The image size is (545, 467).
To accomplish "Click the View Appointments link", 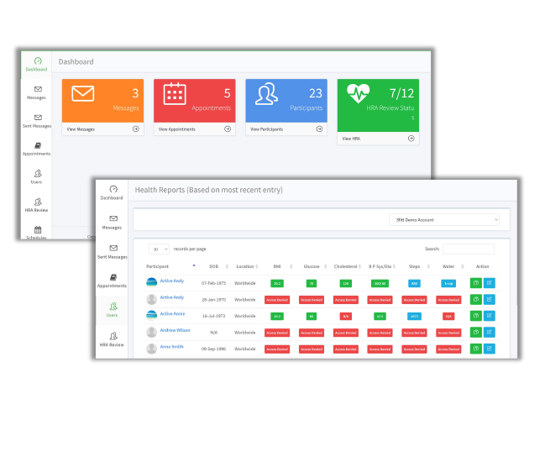I will click(x=177, y=129).
